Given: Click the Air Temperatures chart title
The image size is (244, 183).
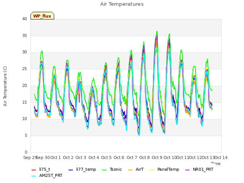Looking at the screenshot, I should pos(122,4).
